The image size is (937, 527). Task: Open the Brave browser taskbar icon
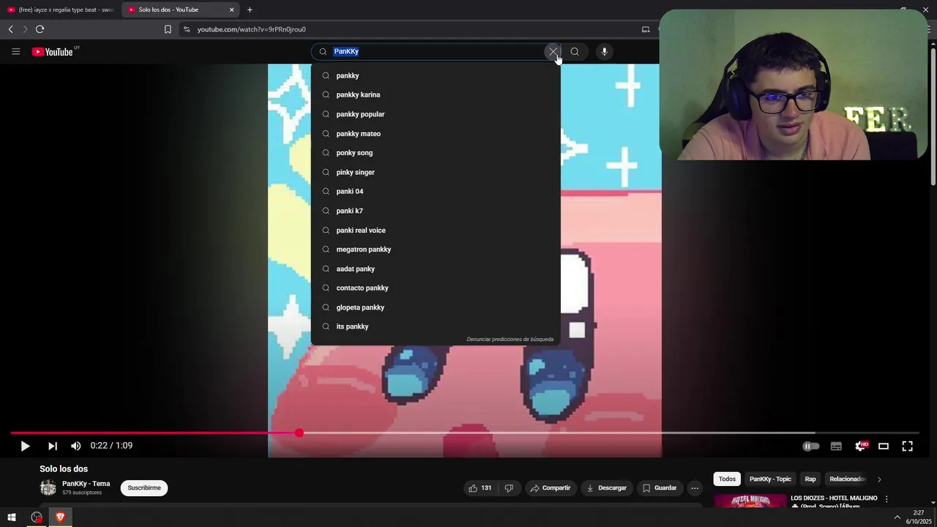[x=60, y=517]
